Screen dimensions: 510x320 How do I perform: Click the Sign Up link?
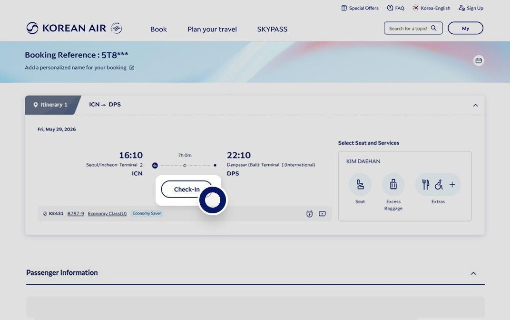coord(471,8)
